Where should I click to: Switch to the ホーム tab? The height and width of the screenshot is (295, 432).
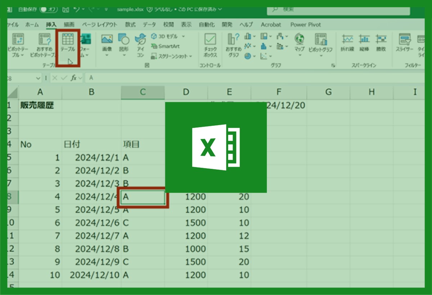click(32, 25)
